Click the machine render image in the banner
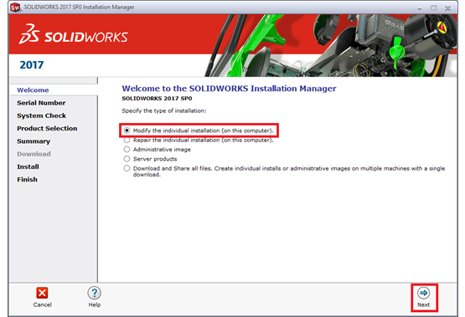This screenshot has width=465, height=317. pos(331,45)
